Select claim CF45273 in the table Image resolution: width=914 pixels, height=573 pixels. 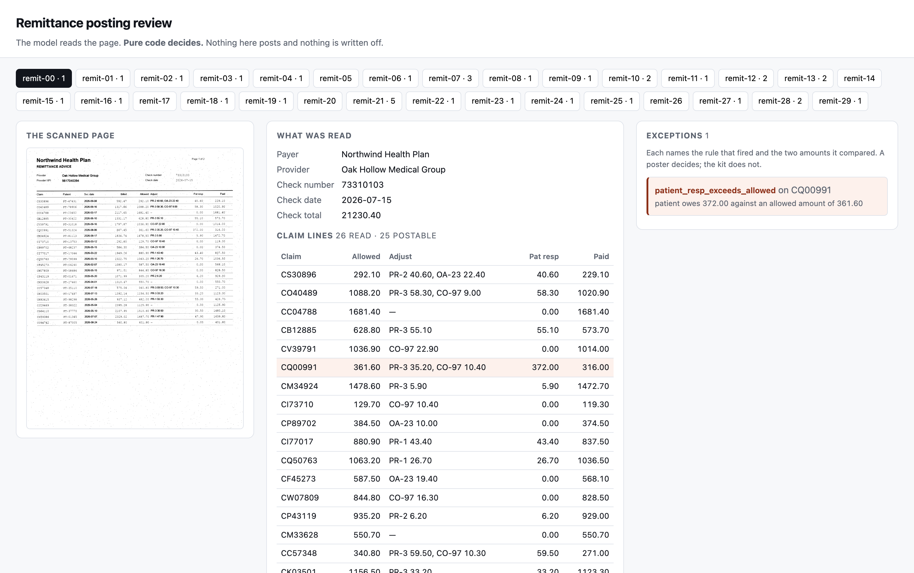[x=445, y=479]
